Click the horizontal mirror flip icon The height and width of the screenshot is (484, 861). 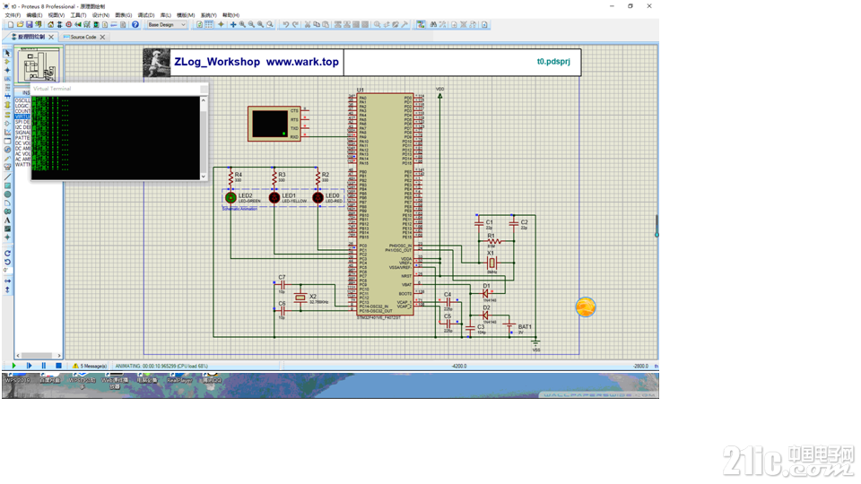coord(7,281)
